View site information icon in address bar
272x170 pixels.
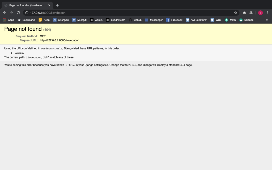(27, 13)
